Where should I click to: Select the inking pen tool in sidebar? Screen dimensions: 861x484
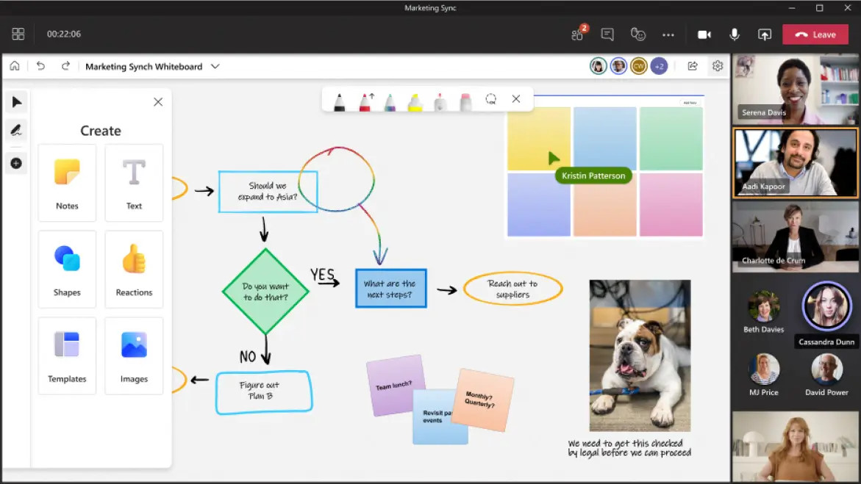(x=16, y=131)
